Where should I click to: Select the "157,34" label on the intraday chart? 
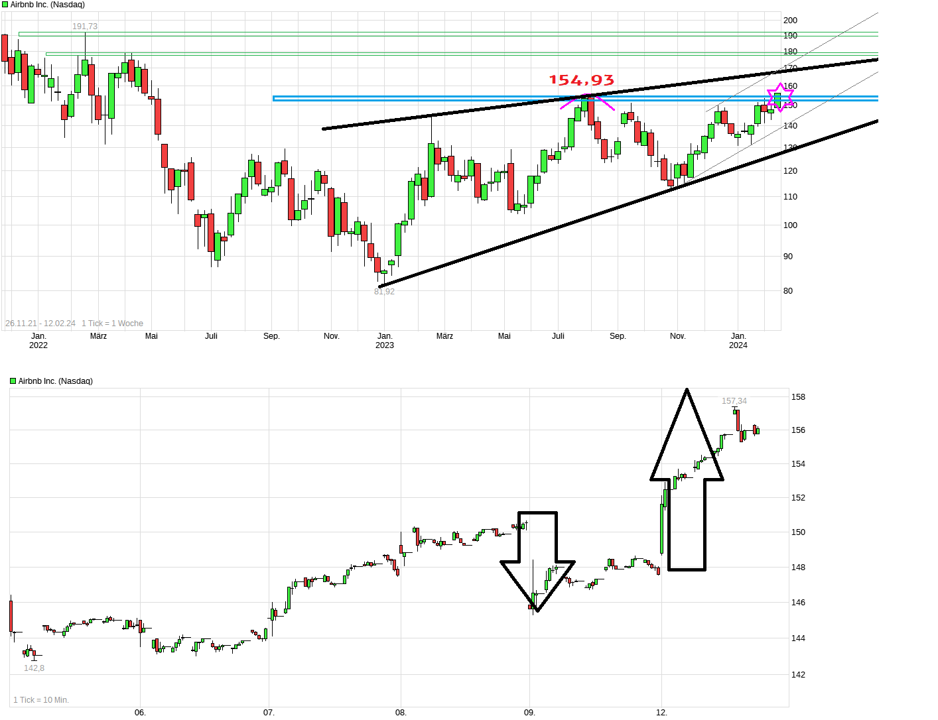734,400
